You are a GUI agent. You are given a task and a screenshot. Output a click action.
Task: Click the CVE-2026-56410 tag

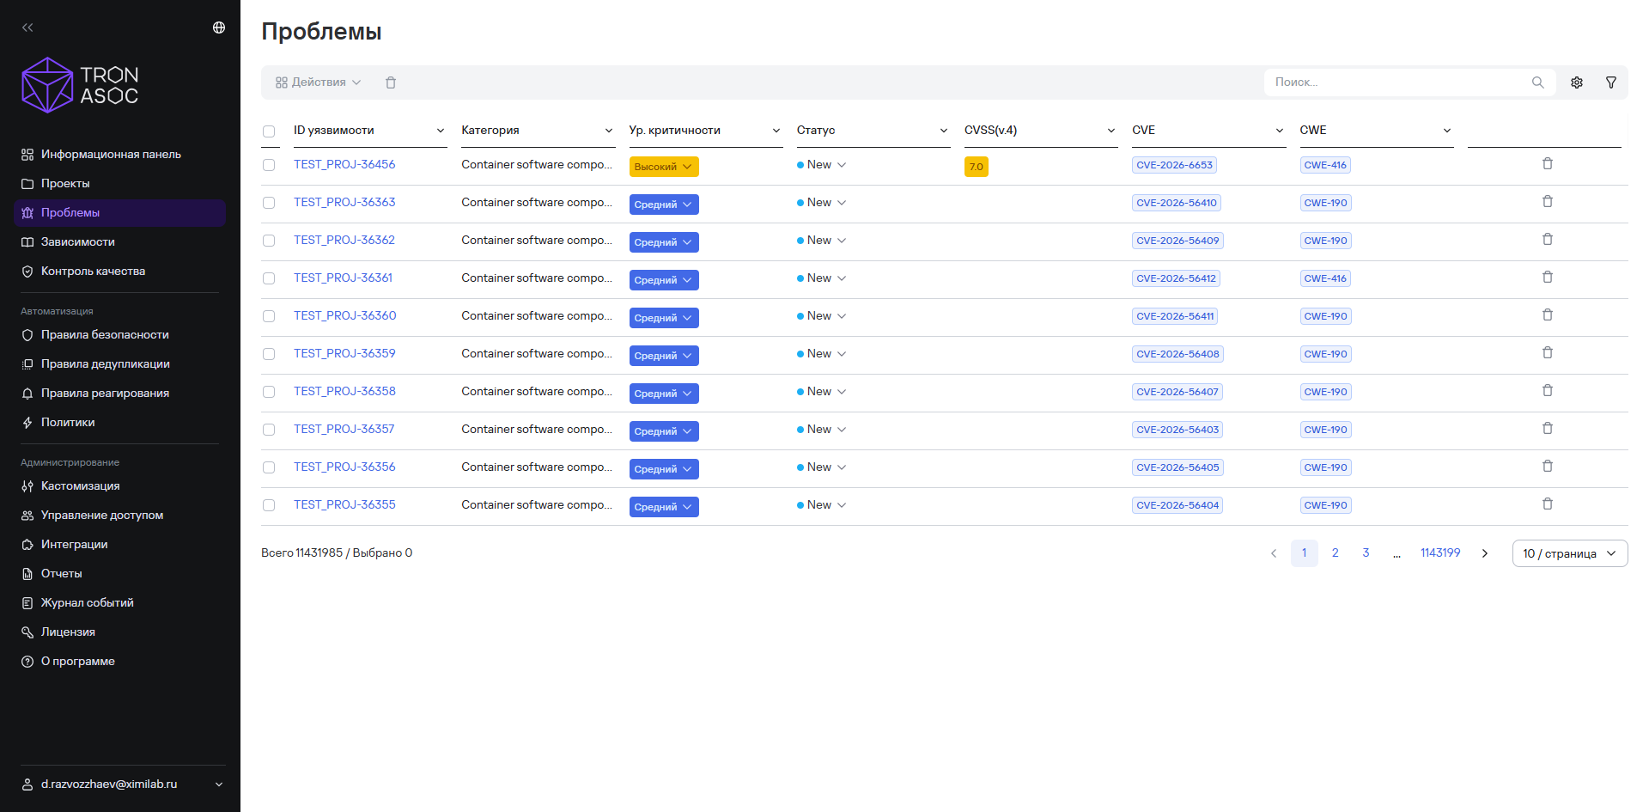1177,203
